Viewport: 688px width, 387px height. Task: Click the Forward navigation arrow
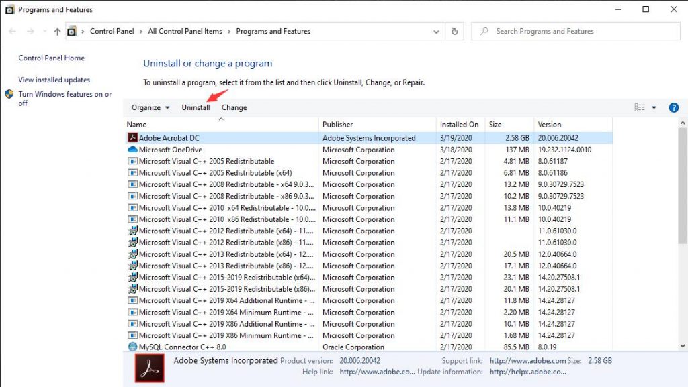(x=30, y=31)
